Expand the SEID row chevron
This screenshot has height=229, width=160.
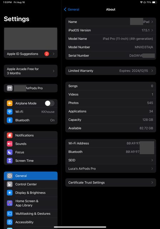coord(152,160)
